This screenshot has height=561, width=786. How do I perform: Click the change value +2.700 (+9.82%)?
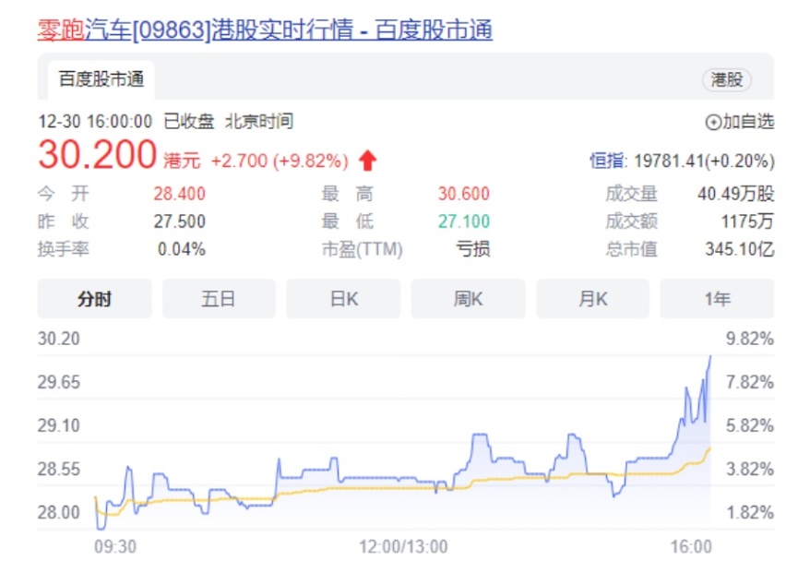point(280,161)
